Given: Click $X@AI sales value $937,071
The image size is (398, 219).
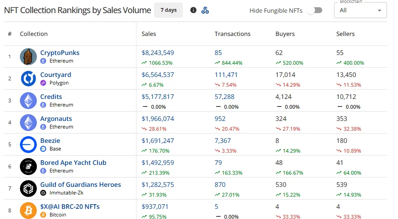Looking at the screenshot, I should 155,207.
